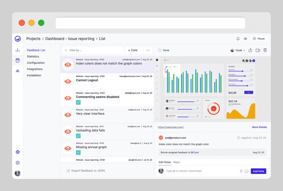Click the share upload icon
This screenshot has height=191, width=283.
(251, 50)
